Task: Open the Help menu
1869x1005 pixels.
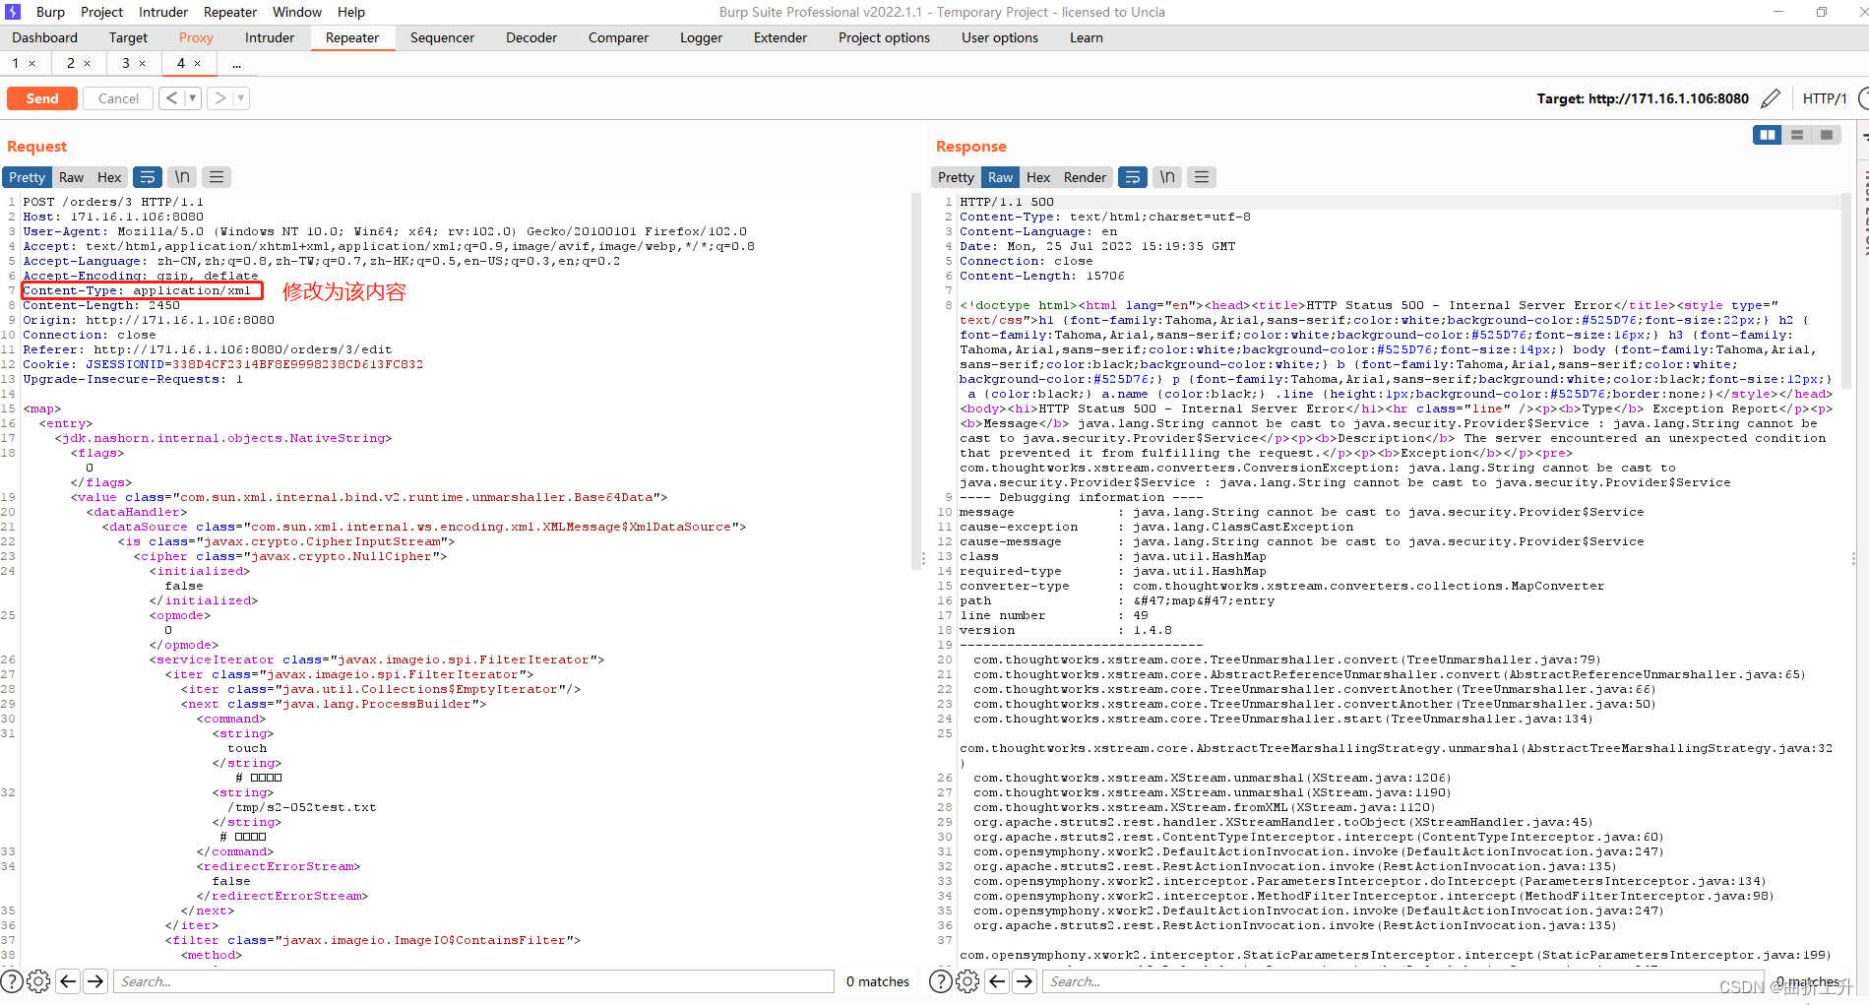Action: pos(351,12)
